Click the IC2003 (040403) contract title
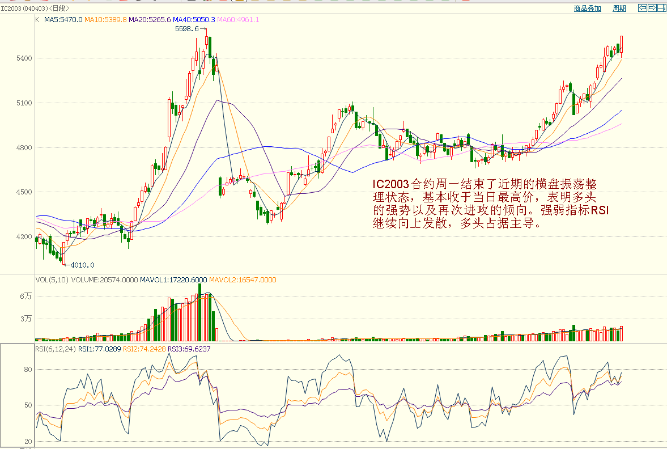667x449 pixels. (x=24, y=9)
